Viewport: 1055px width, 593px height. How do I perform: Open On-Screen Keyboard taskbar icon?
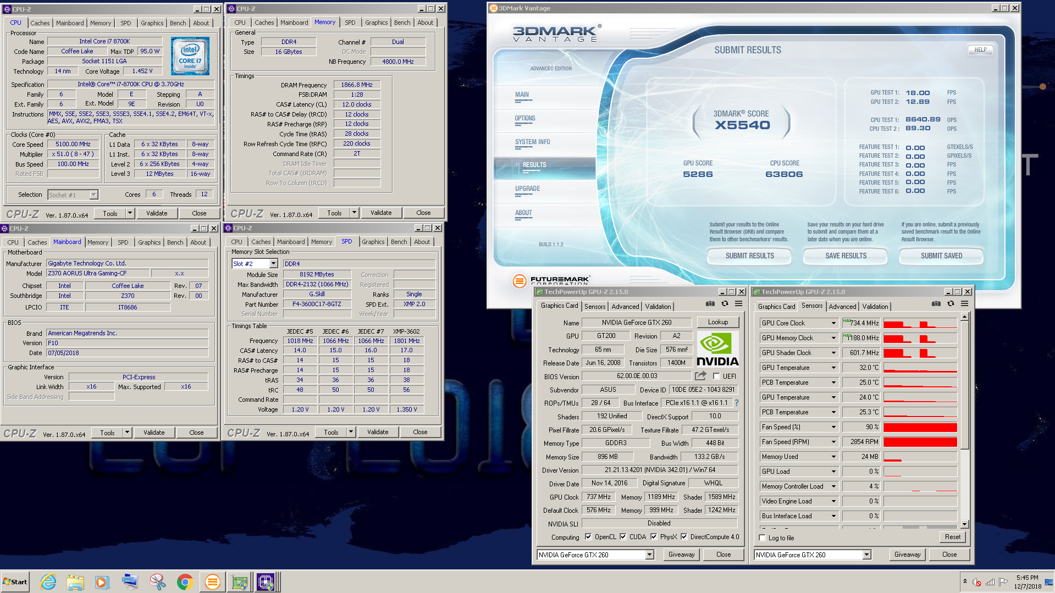pyautogui.click(x=130, y=582)
